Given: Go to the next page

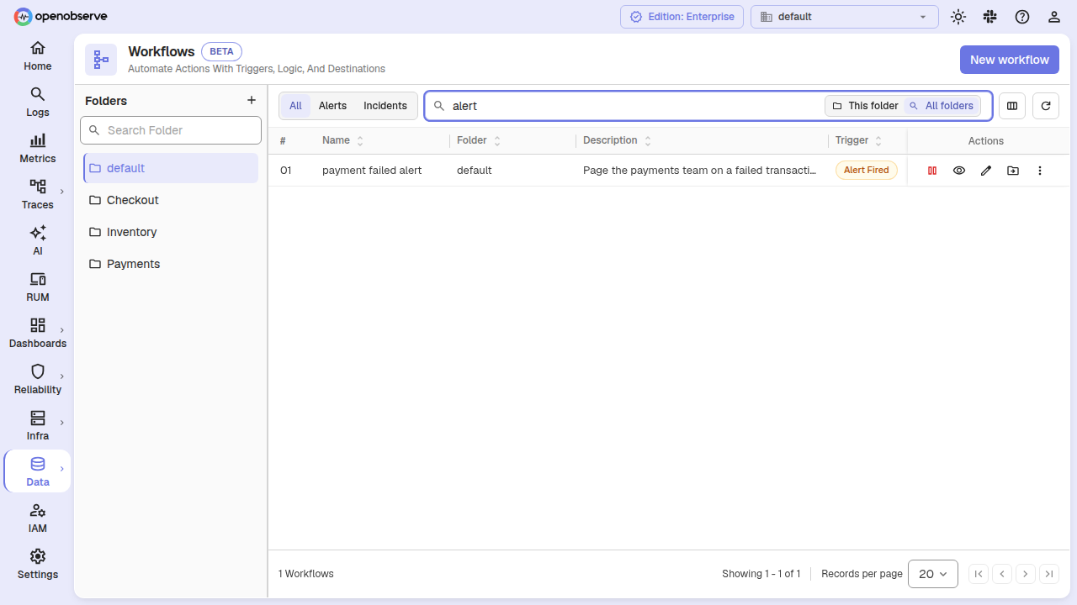Looking at the screenshot, I should point(1026,574).
